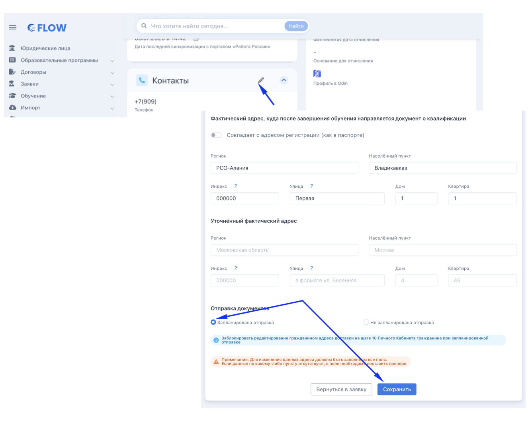Click empty Индекс field in Уточнённый адрес
The height and width of the screenshot is (421, 532).
tap(245, 280)
